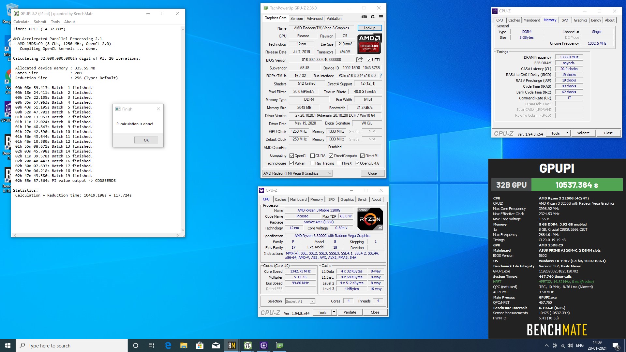Open the notification center icon

616,345
